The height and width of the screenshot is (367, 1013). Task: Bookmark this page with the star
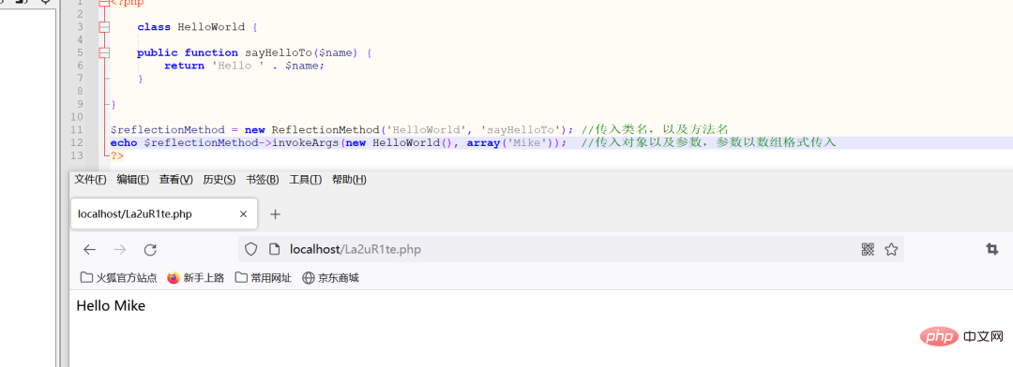tap(892, 249)
